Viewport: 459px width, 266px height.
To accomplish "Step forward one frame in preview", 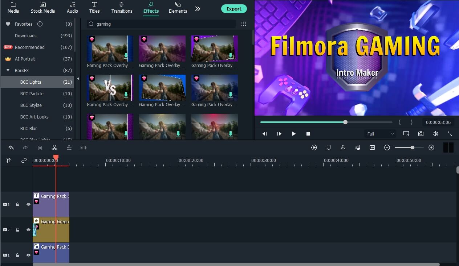I will 279,134.
